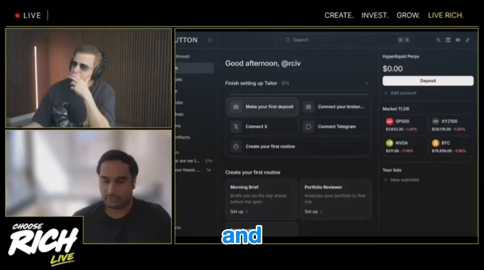Viewport: 484px width, 270px height.
Task: Open the LinkedIn icon in header
Action: (x=448, y=40)
